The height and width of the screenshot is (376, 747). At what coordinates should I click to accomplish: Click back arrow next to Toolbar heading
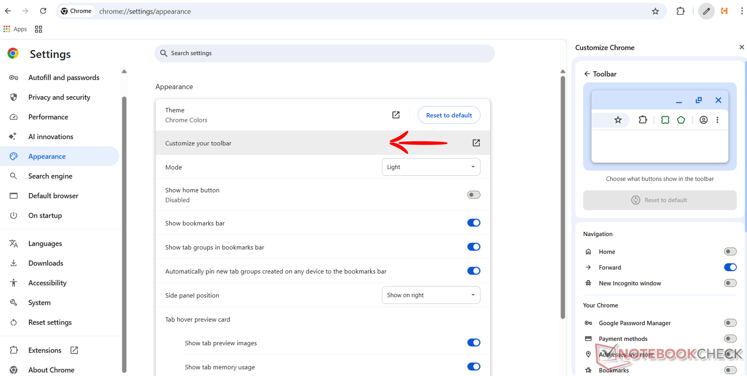click(587, 74)
